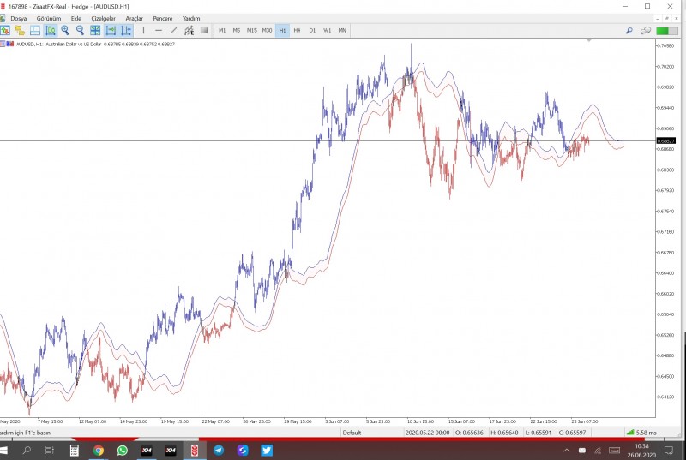
Task: Click the zoom in magnifier icon
Action: click(x=65, y=31)
